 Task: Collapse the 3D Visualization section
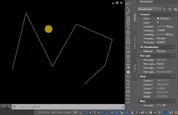tap(173, 47)
